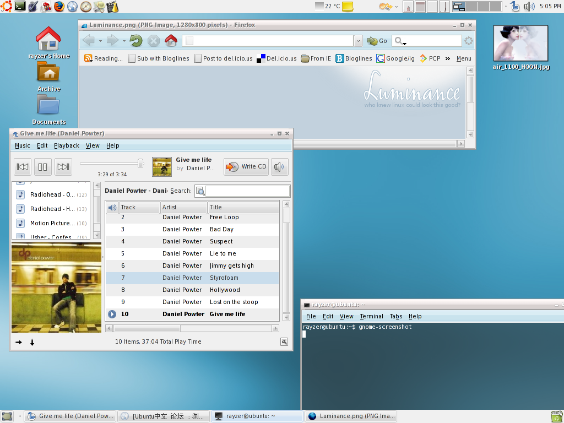Go back in Firefox
Viewport: 564px width, 423px height.
pyautogui.click(x=89, y=41)
